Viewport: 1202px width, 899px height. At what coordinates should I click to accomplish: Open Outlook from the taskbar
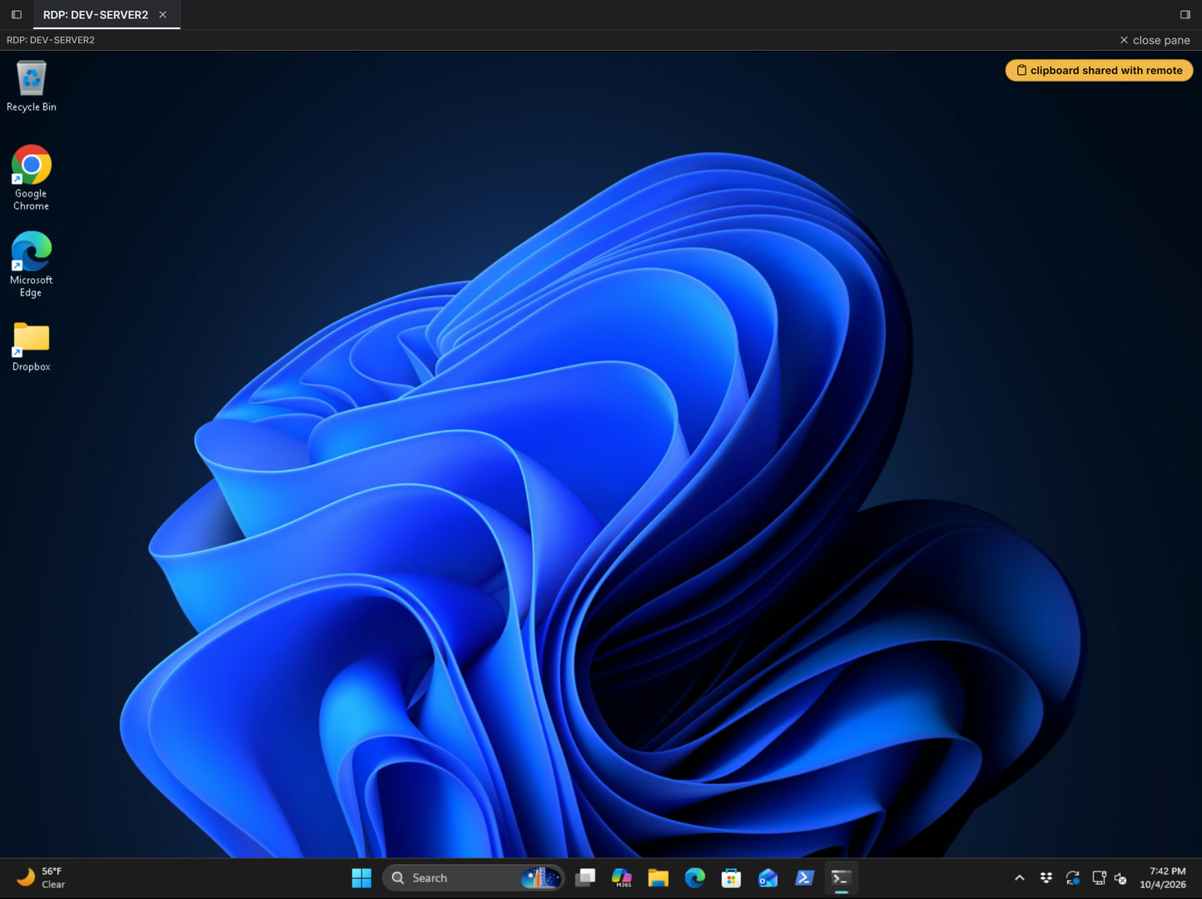pos(768,877)
